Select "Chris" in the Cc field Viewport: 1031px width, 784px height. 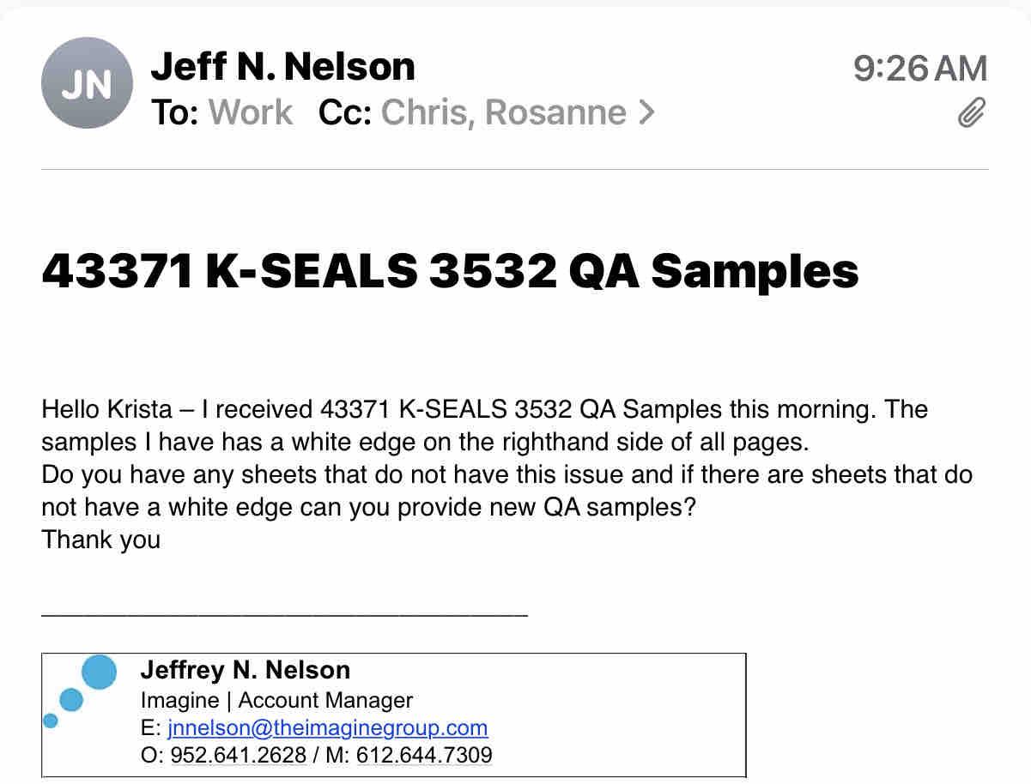[425, 112]
